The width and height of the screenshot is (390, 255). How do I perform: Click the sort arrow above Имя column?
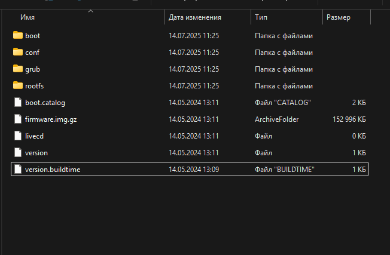(x=90, y=11)
